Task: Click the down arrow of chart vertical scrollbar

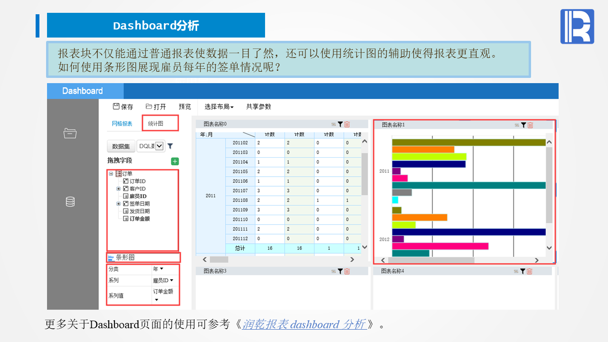Action: [x=549, y=247]
